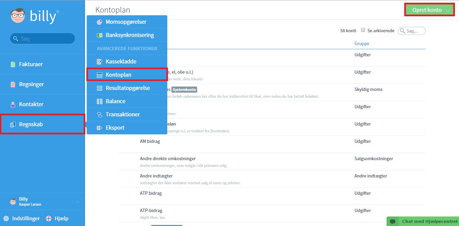This screenshot has width=459, height=226.
Task: Open Momsopgørelser from the Regnskab menu
Action: coord(127,22)
